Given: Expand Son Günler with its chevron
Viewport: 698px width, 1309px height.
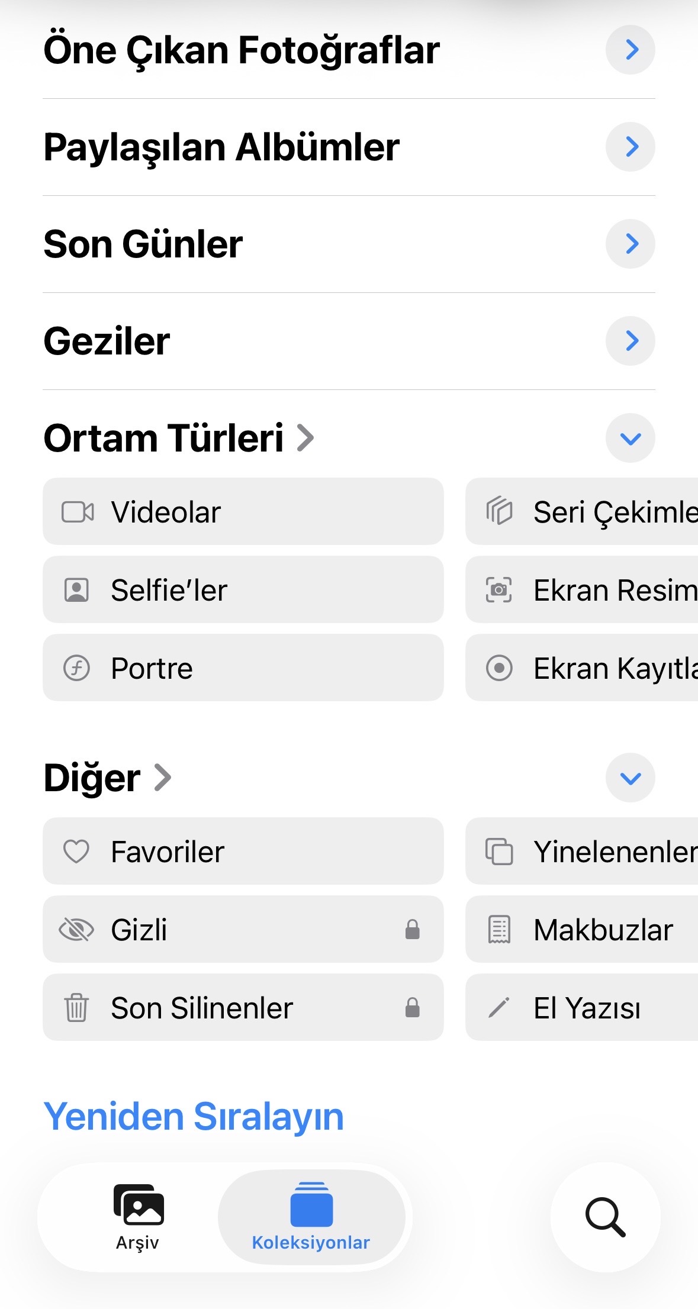Looking at the screenshot, I should click(x=631, y=244).
